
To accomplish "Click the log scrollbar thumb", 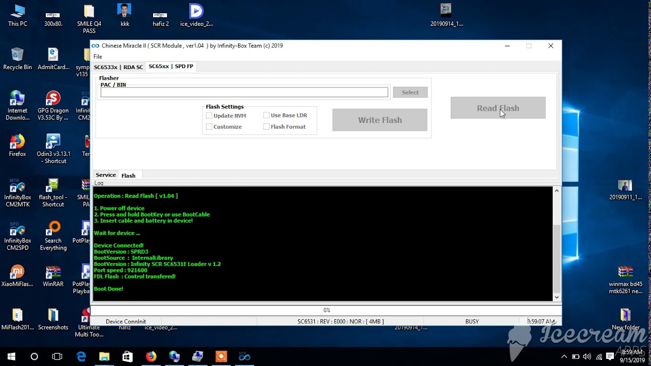I will (557, 259).
